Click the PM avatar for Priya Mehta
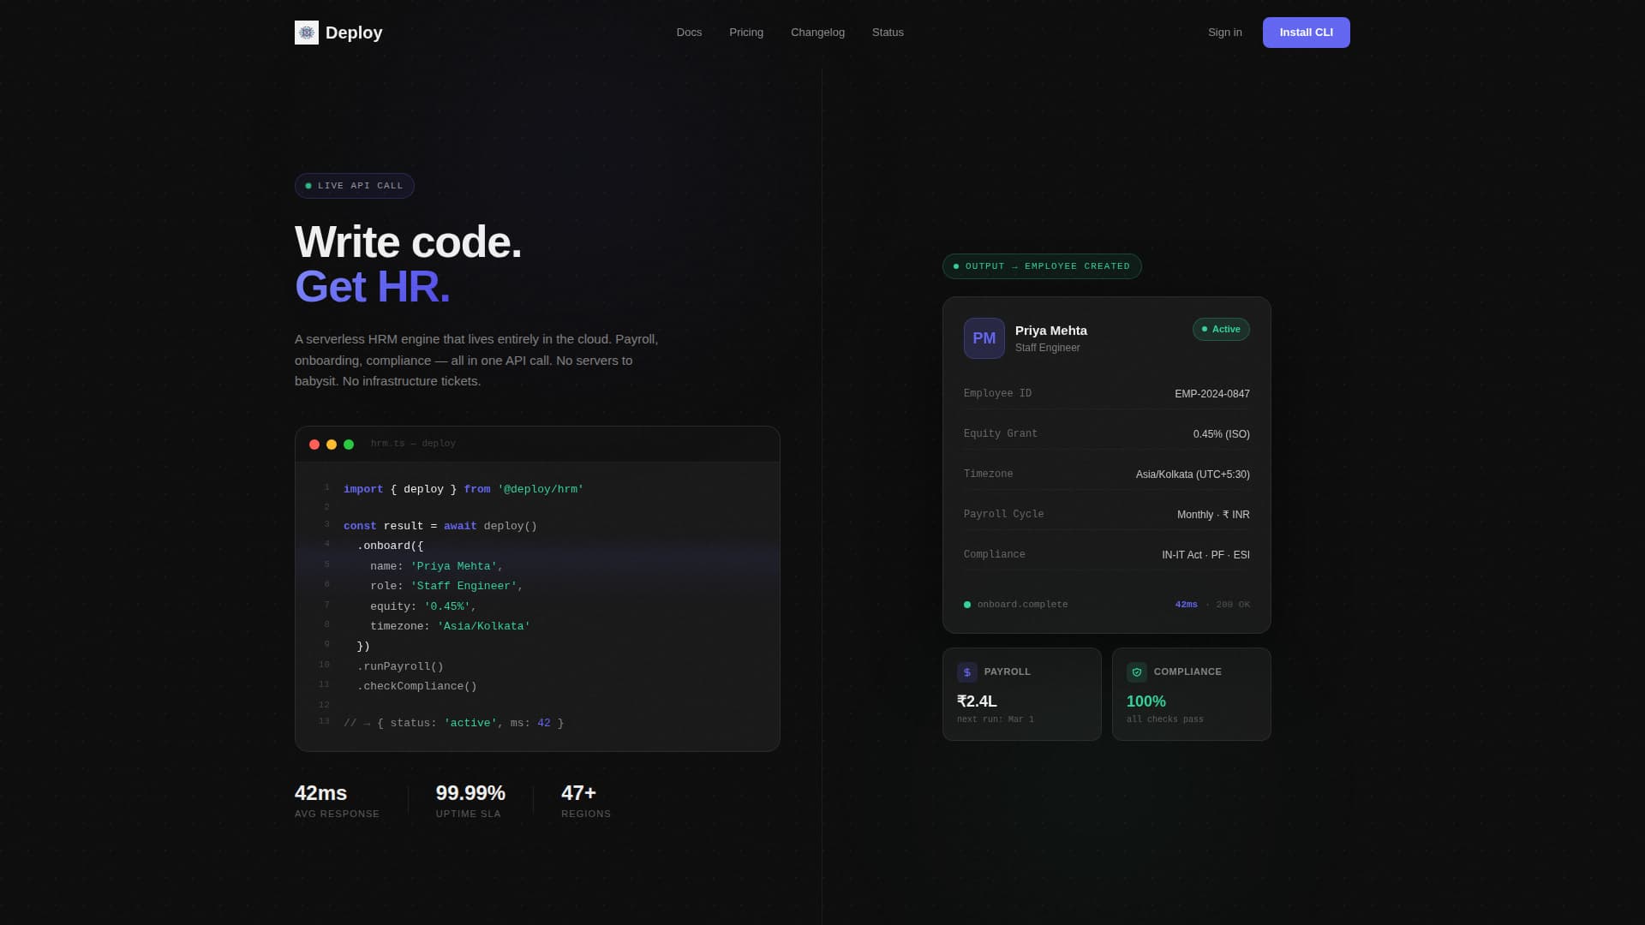 [984, 338]
